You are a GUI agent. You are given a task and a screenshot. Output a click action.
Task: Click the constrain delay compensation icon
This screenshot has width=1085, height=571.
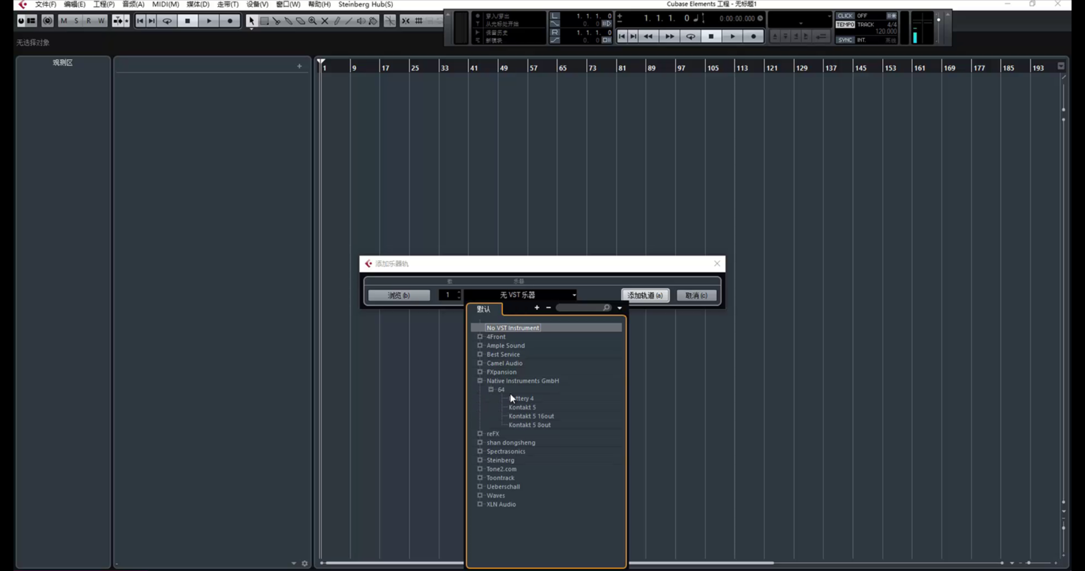click(47, 21)
